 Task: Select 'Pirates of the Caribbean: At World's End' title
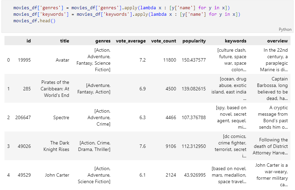click(55, 89)
